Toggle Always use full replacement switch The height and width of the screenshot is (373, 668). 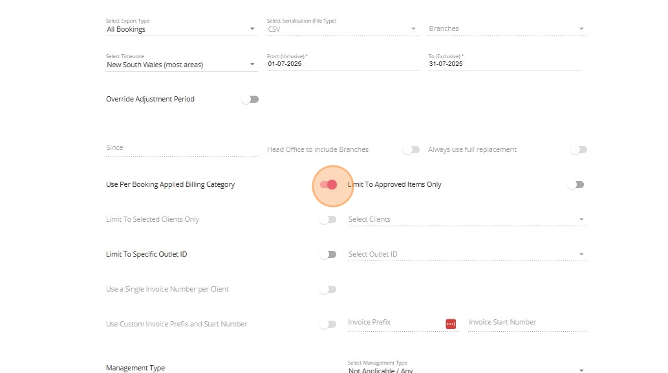pyautogui.click(x=579, y=150)
